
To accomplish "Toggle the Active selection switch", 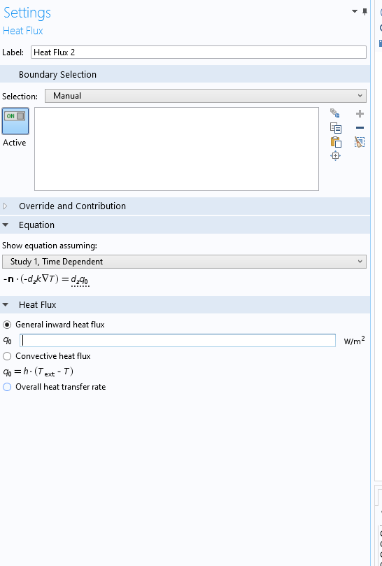I will (15, 121).
